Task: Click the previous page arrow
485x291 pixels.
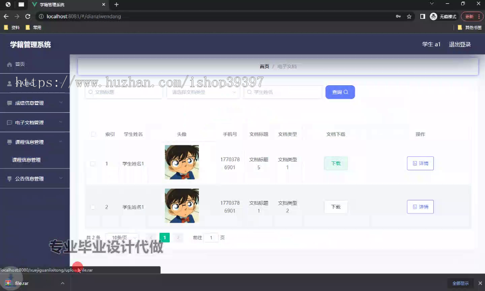Action: click(x=151, y=238)
